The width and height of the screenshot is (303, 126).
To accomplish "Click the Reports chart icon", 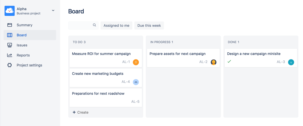I will 10,55.
